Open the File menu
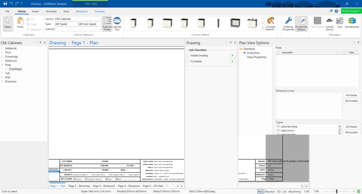Screen dimensions: 362x194 7,11
